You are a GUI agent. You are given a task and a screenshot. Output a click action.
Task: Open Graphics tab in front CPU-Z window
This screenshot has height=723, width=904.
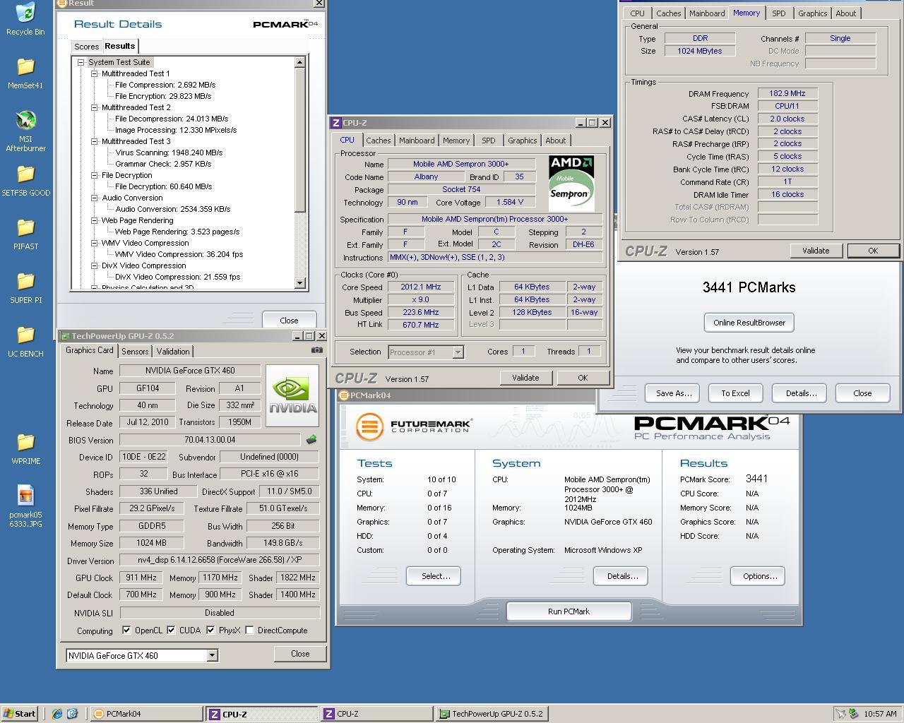pos(522,141)
